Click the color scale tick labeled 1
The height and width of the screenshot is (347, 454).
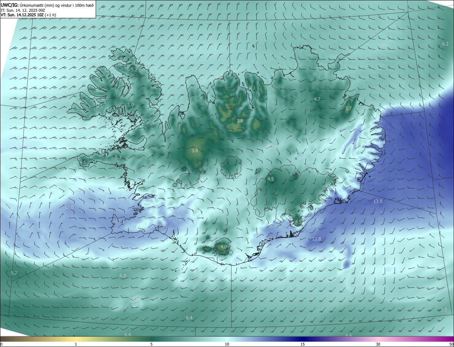point(76,344)
